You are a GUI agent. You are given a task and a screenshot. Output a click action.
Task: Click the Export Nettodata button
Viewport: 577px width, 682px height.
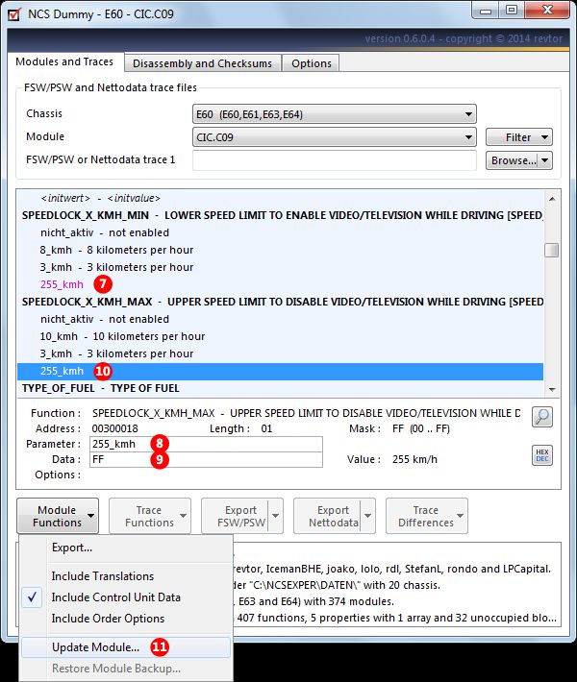pos(328,516)
